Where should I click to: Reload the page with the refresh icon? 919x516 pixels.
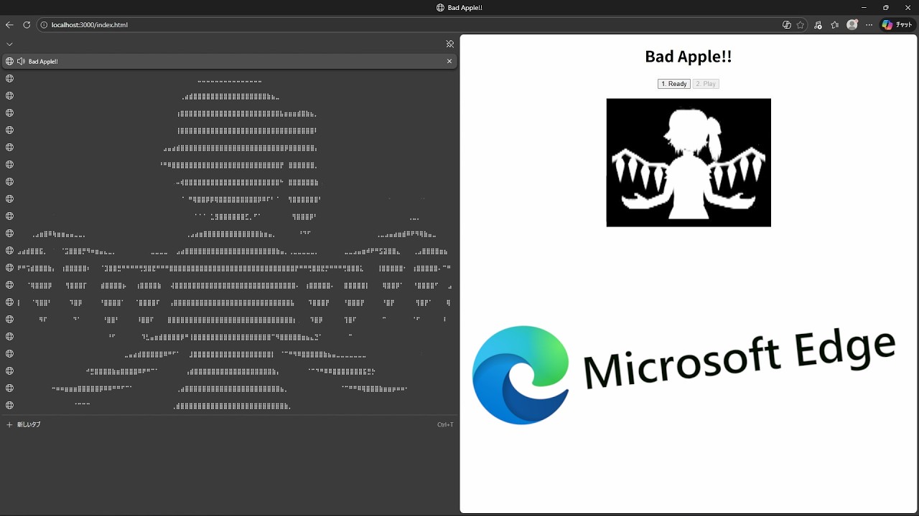pos(27,24)
